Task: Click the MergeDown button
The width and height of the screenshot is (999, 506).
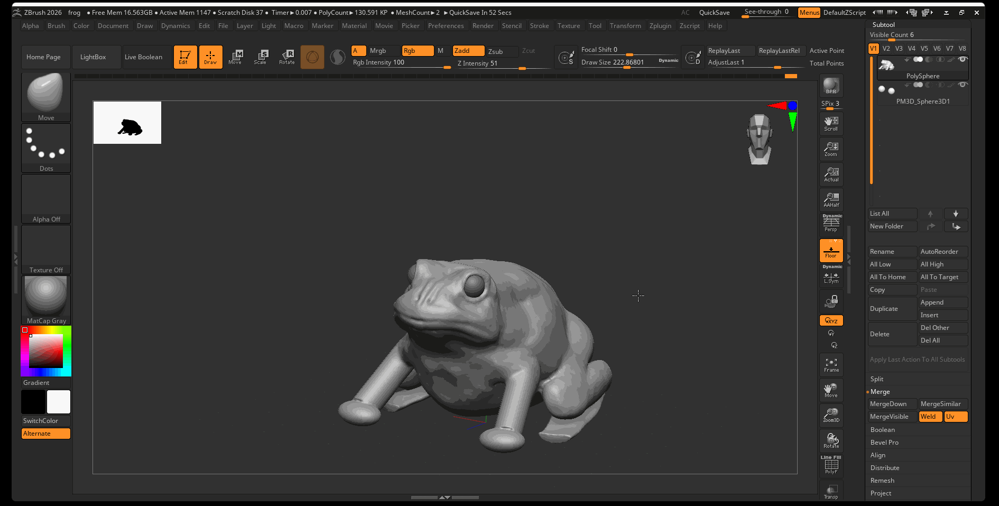Action: click(892, 404)
